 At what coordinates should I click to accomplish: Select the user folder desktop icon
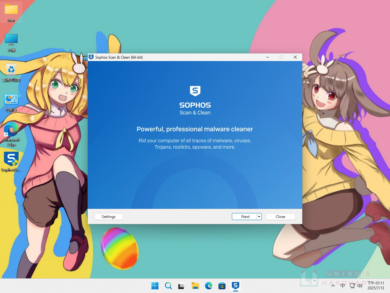(11, 12)
